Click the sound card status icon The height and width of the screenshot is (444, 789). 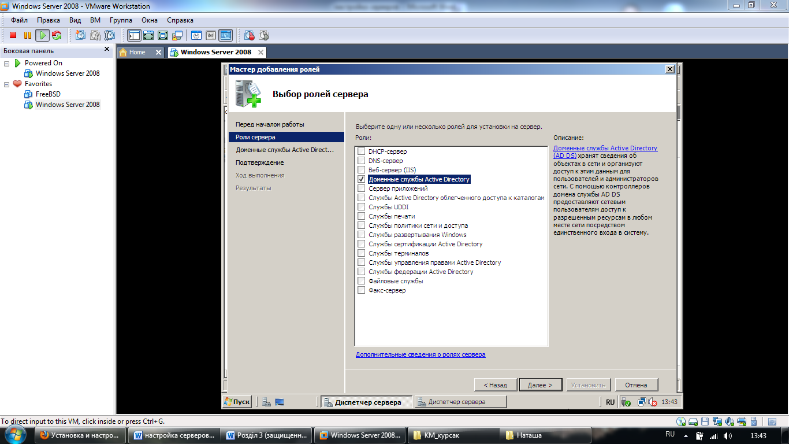730,421
